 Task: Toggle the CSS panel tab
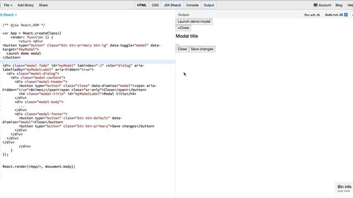[155, 5]
